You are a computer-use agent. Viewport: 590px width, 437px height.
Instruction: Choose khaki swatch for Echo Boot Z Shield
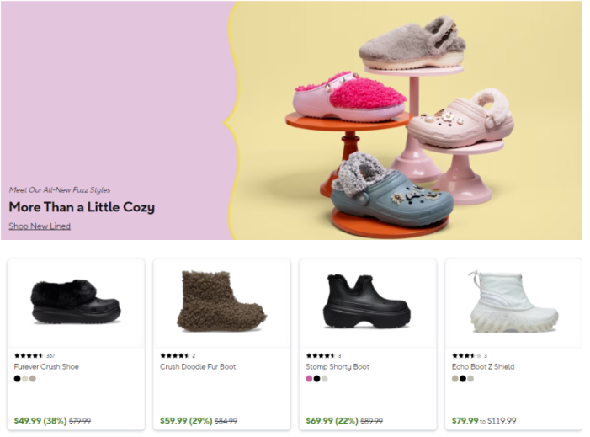point(455,378)
